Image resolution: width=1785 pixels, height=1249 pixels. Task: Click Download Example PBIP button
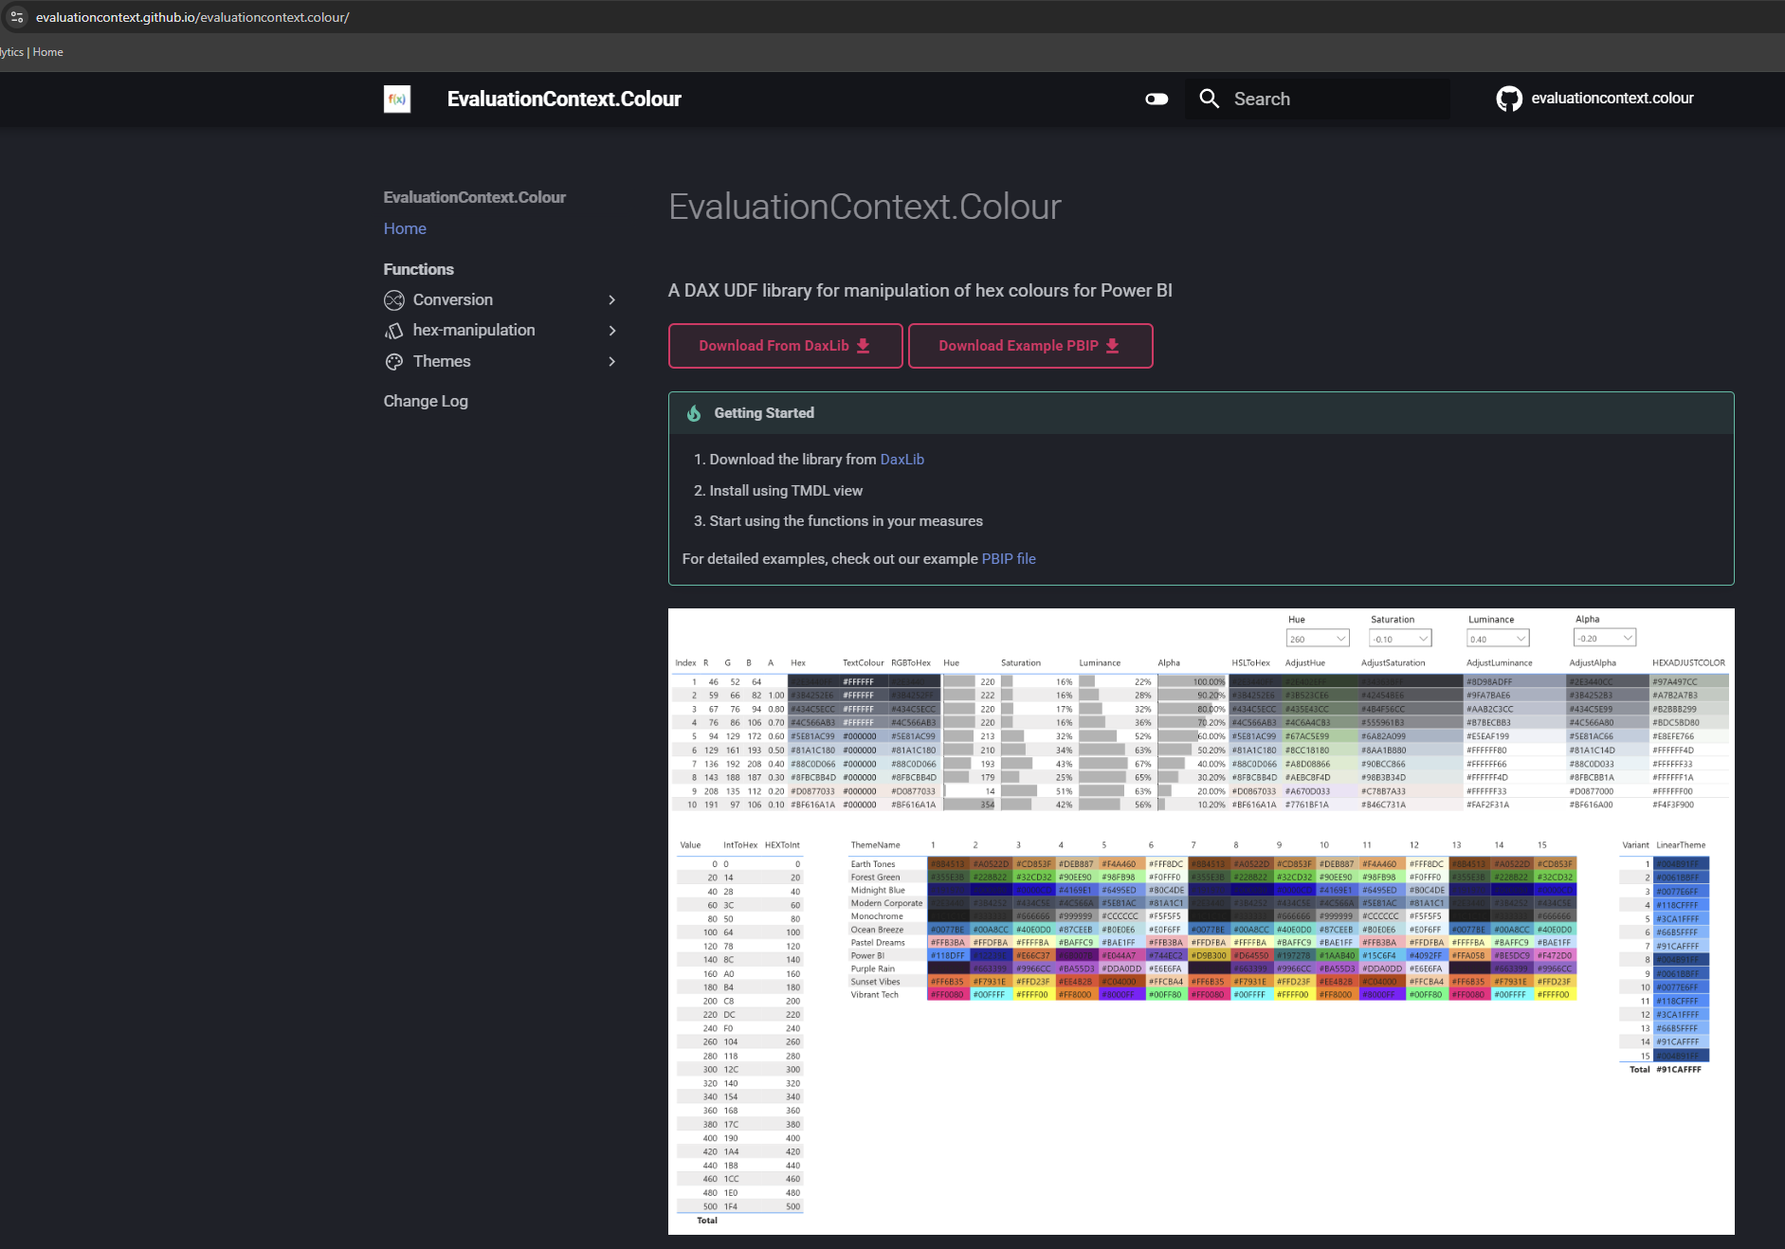click(x=1029, y=346)
